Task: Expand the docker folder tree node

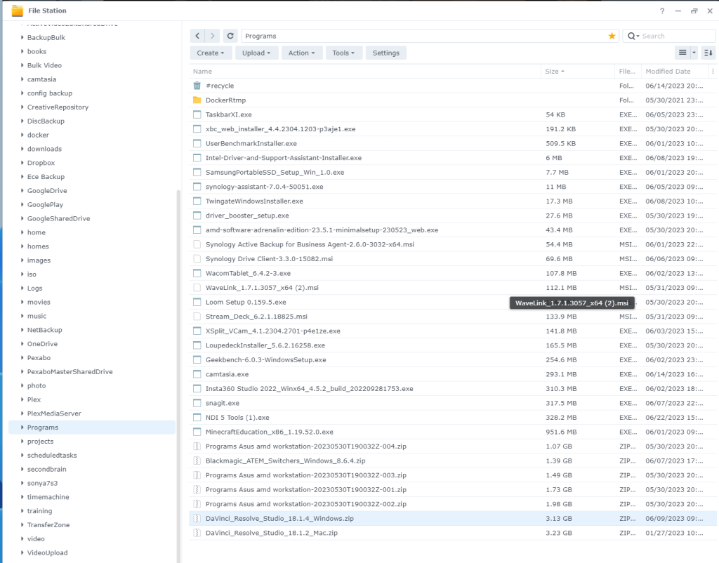Action: pos(22,135)
